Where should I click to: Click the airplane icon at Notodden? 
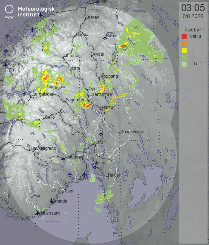pyautogui.click(x=63, y=159)
